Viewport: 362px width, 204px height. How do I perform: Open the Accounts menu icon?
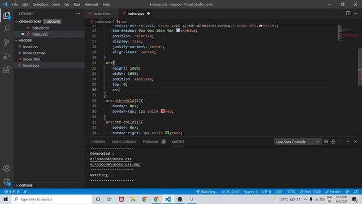pos(7,168)
